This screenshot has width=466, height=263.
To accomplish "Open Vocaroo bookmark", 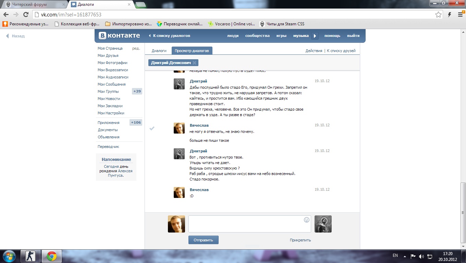I will [x=232, y=24].
